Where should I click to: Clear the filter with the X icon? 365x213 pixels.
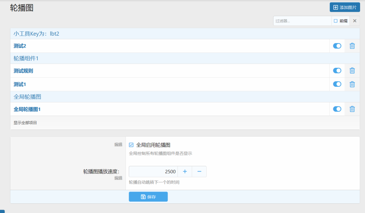(x=355, y=21)
